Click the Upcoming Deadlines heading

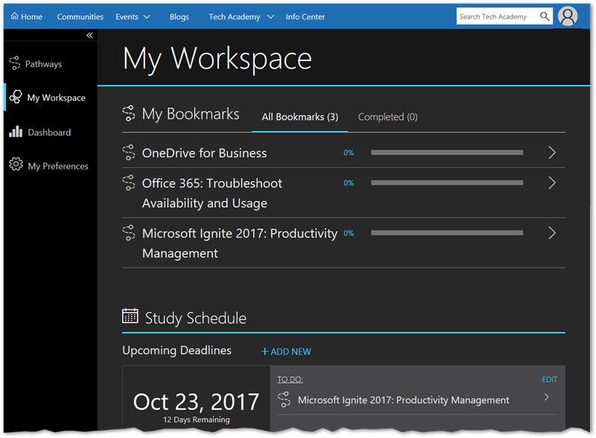(177, 351)
